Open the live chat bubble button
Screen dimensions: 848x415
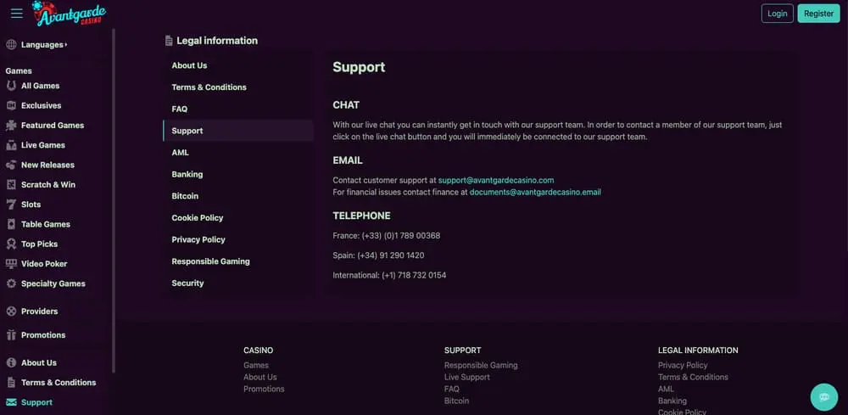(x=823, y=397)
